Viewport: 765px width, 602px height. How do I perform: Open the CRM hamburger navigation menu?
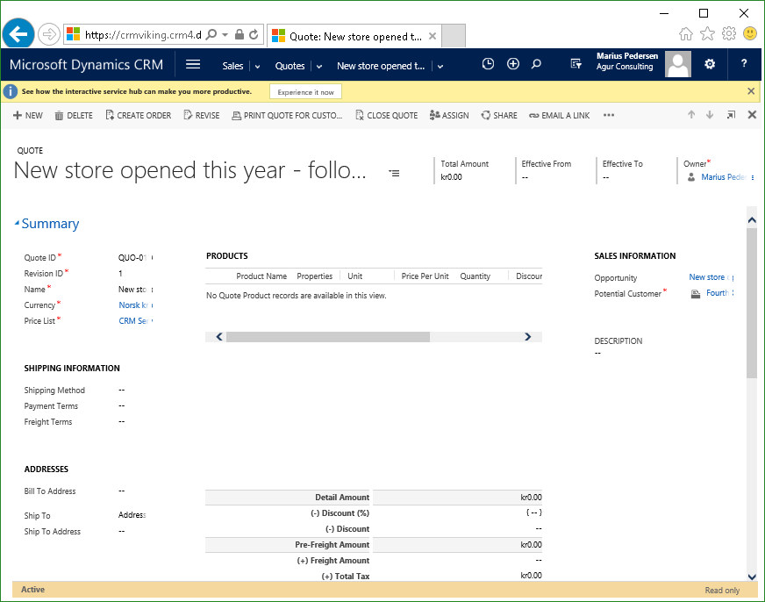[193, 64]
